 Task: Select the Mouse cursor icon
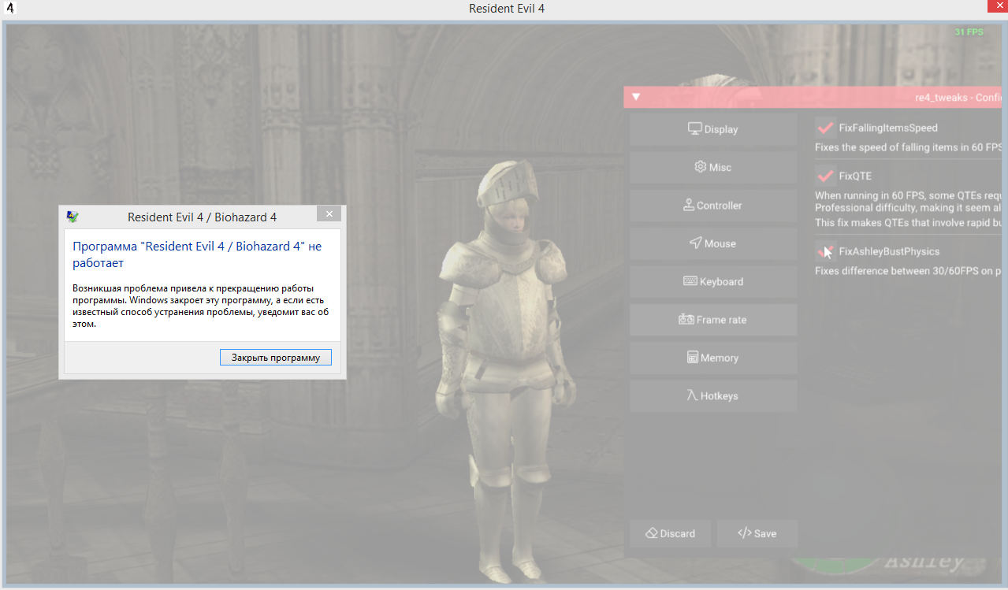pos(694,243)
